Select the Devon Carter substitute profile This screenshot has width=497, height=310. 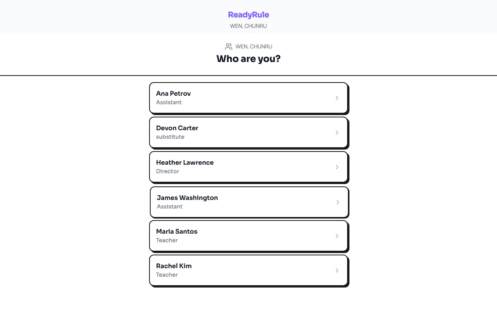point(248,132)
